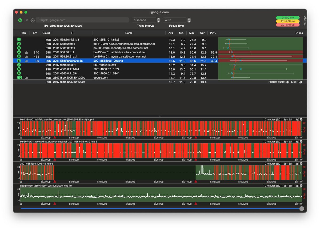Click the hop 7 number circle
Screen dimensions: 320x230
[x=19, y=65]
